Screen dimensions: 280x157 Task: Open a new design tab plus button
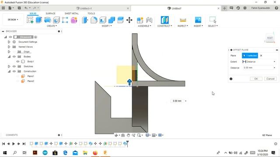pos(224,8)
